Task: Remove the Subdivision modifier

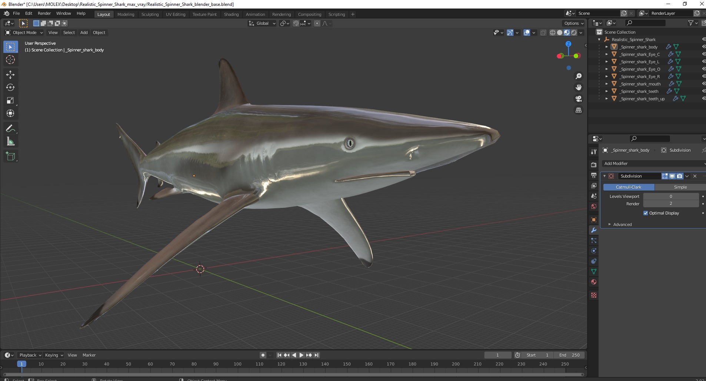Action: tap(695, 176)
